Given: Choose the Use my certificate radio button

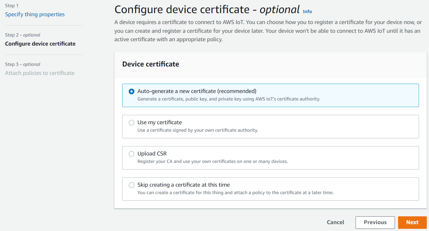Looking at the screenshot, I should (132, 123).
